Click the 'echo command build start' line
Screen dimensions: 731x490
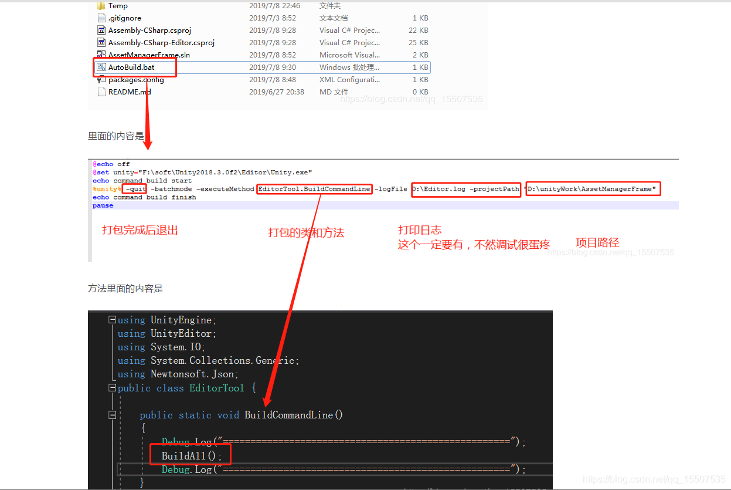point(142,181)
